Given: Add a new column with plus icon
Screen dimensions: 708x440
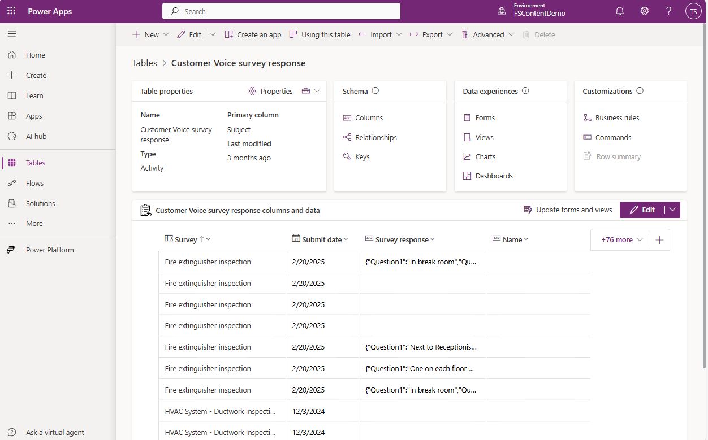Looking at the screenshot, I should tap(659, 240).
